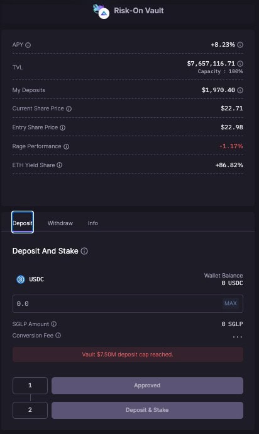Click the Deposit & Stake button
The image size is (259, 434).
147,410
